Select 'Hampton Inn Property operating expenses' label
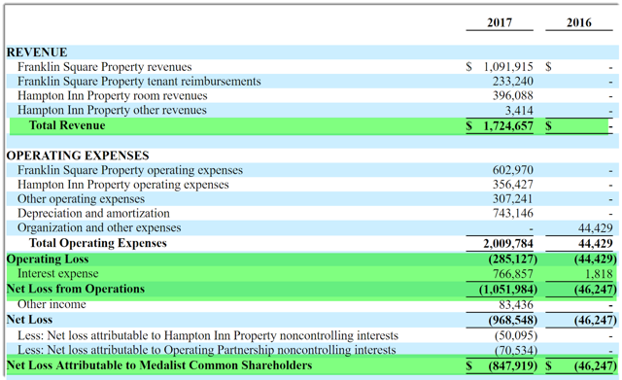622x380 pixels. click(123, 185)
